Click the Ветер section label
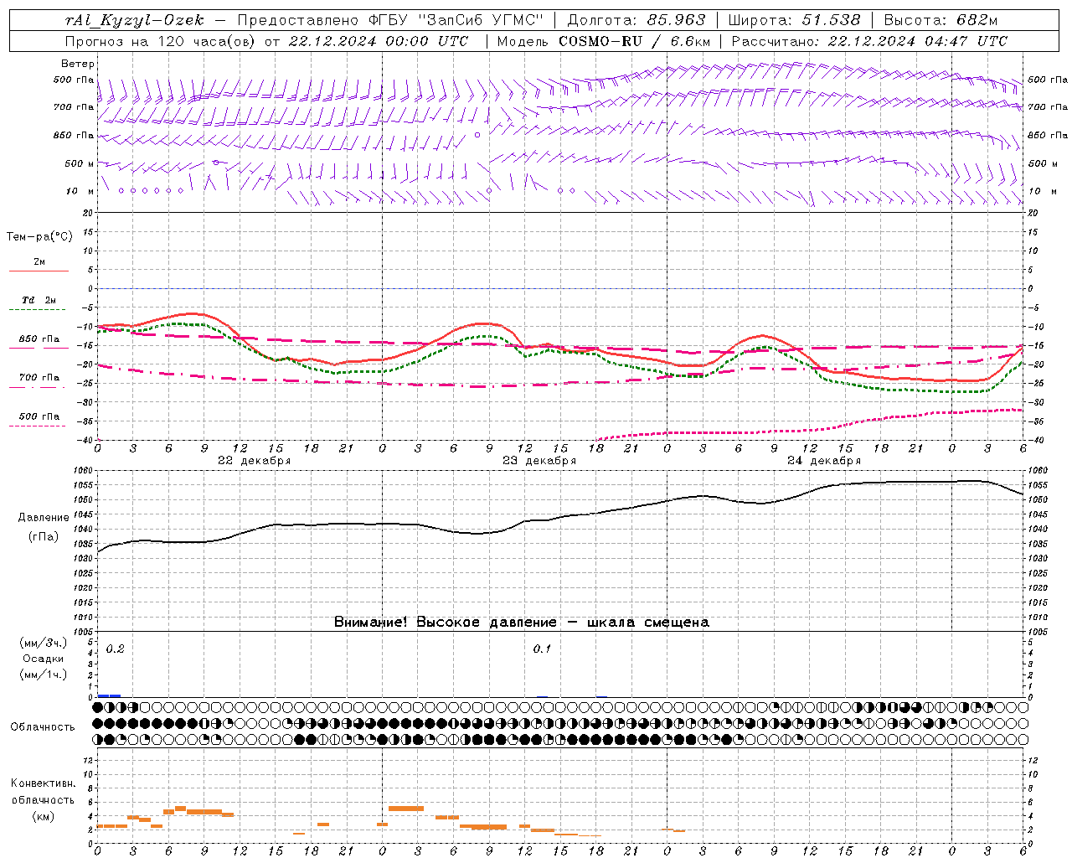This screenshot has height=858, width=1072. coord(78,64)
